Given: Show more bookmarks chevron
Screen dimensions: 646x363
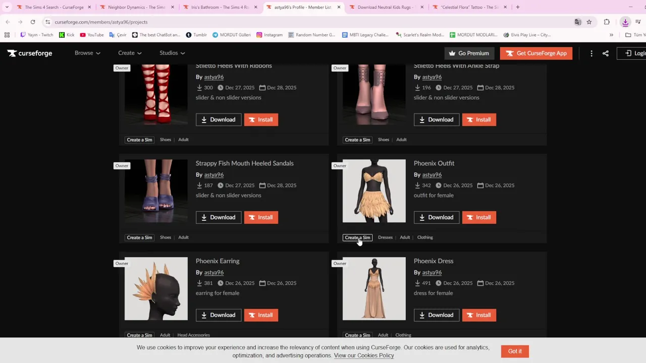Looking at the screenshot, I should pos(611,35).
